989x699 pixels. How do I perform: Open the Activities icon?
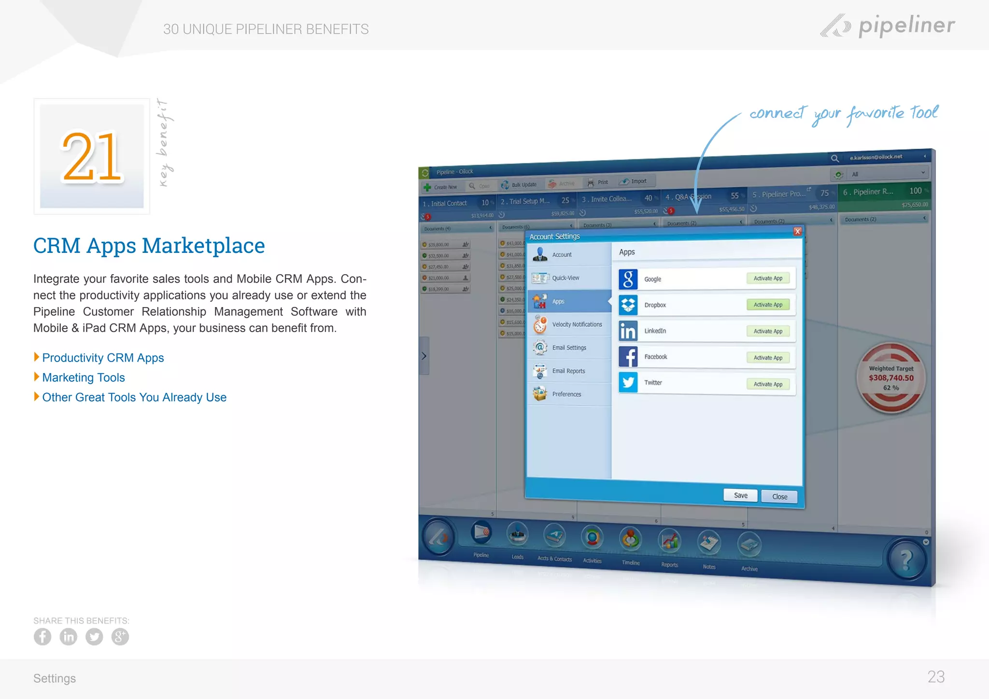(x=592, y=538)
